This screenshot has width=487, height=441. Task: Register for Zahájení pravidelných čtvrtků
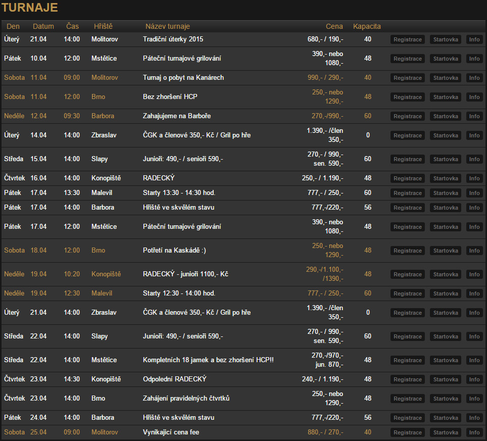408,399
